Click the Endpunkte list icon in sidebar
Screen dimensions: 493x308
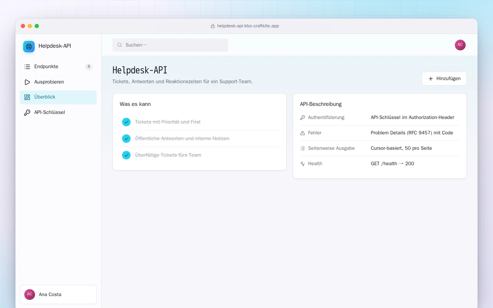27,67
